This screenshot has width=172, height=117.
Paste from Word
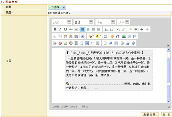point(76,36)
